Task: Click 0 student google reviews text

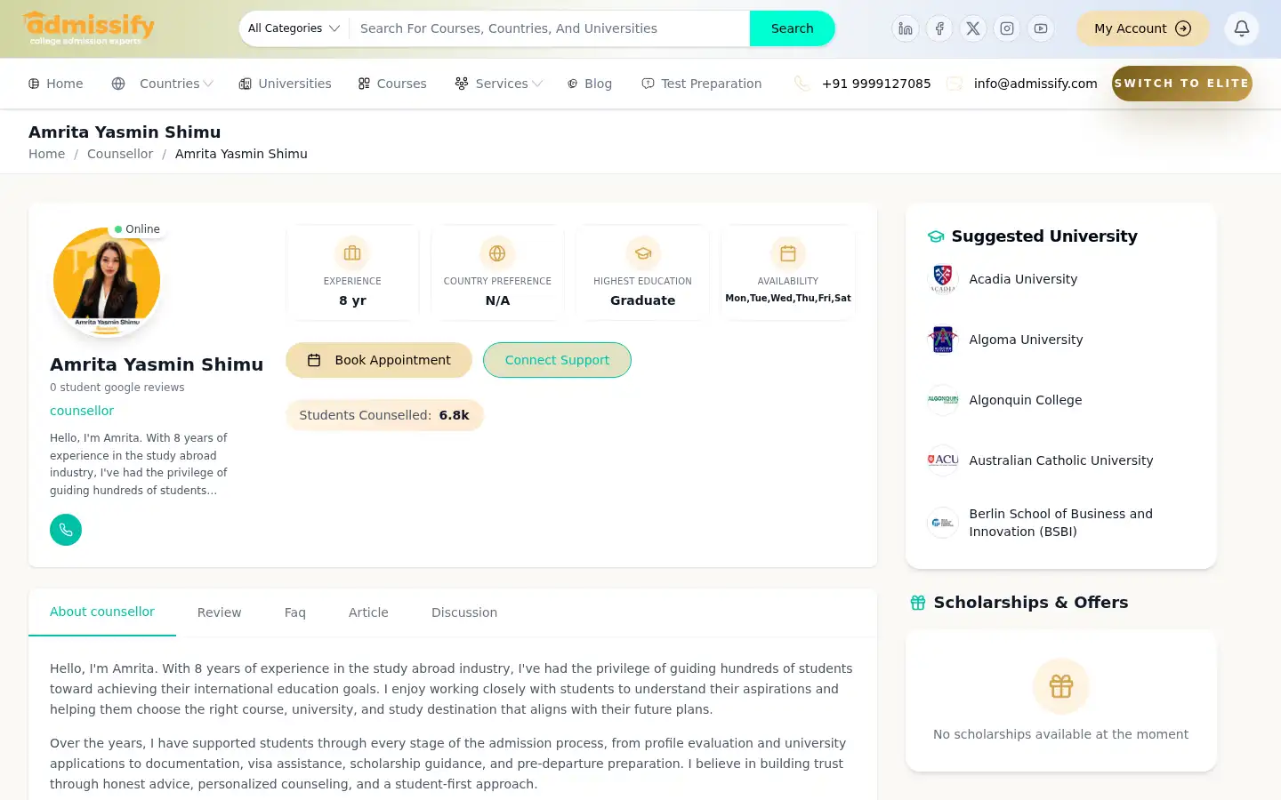Action: tap(117, 388)
